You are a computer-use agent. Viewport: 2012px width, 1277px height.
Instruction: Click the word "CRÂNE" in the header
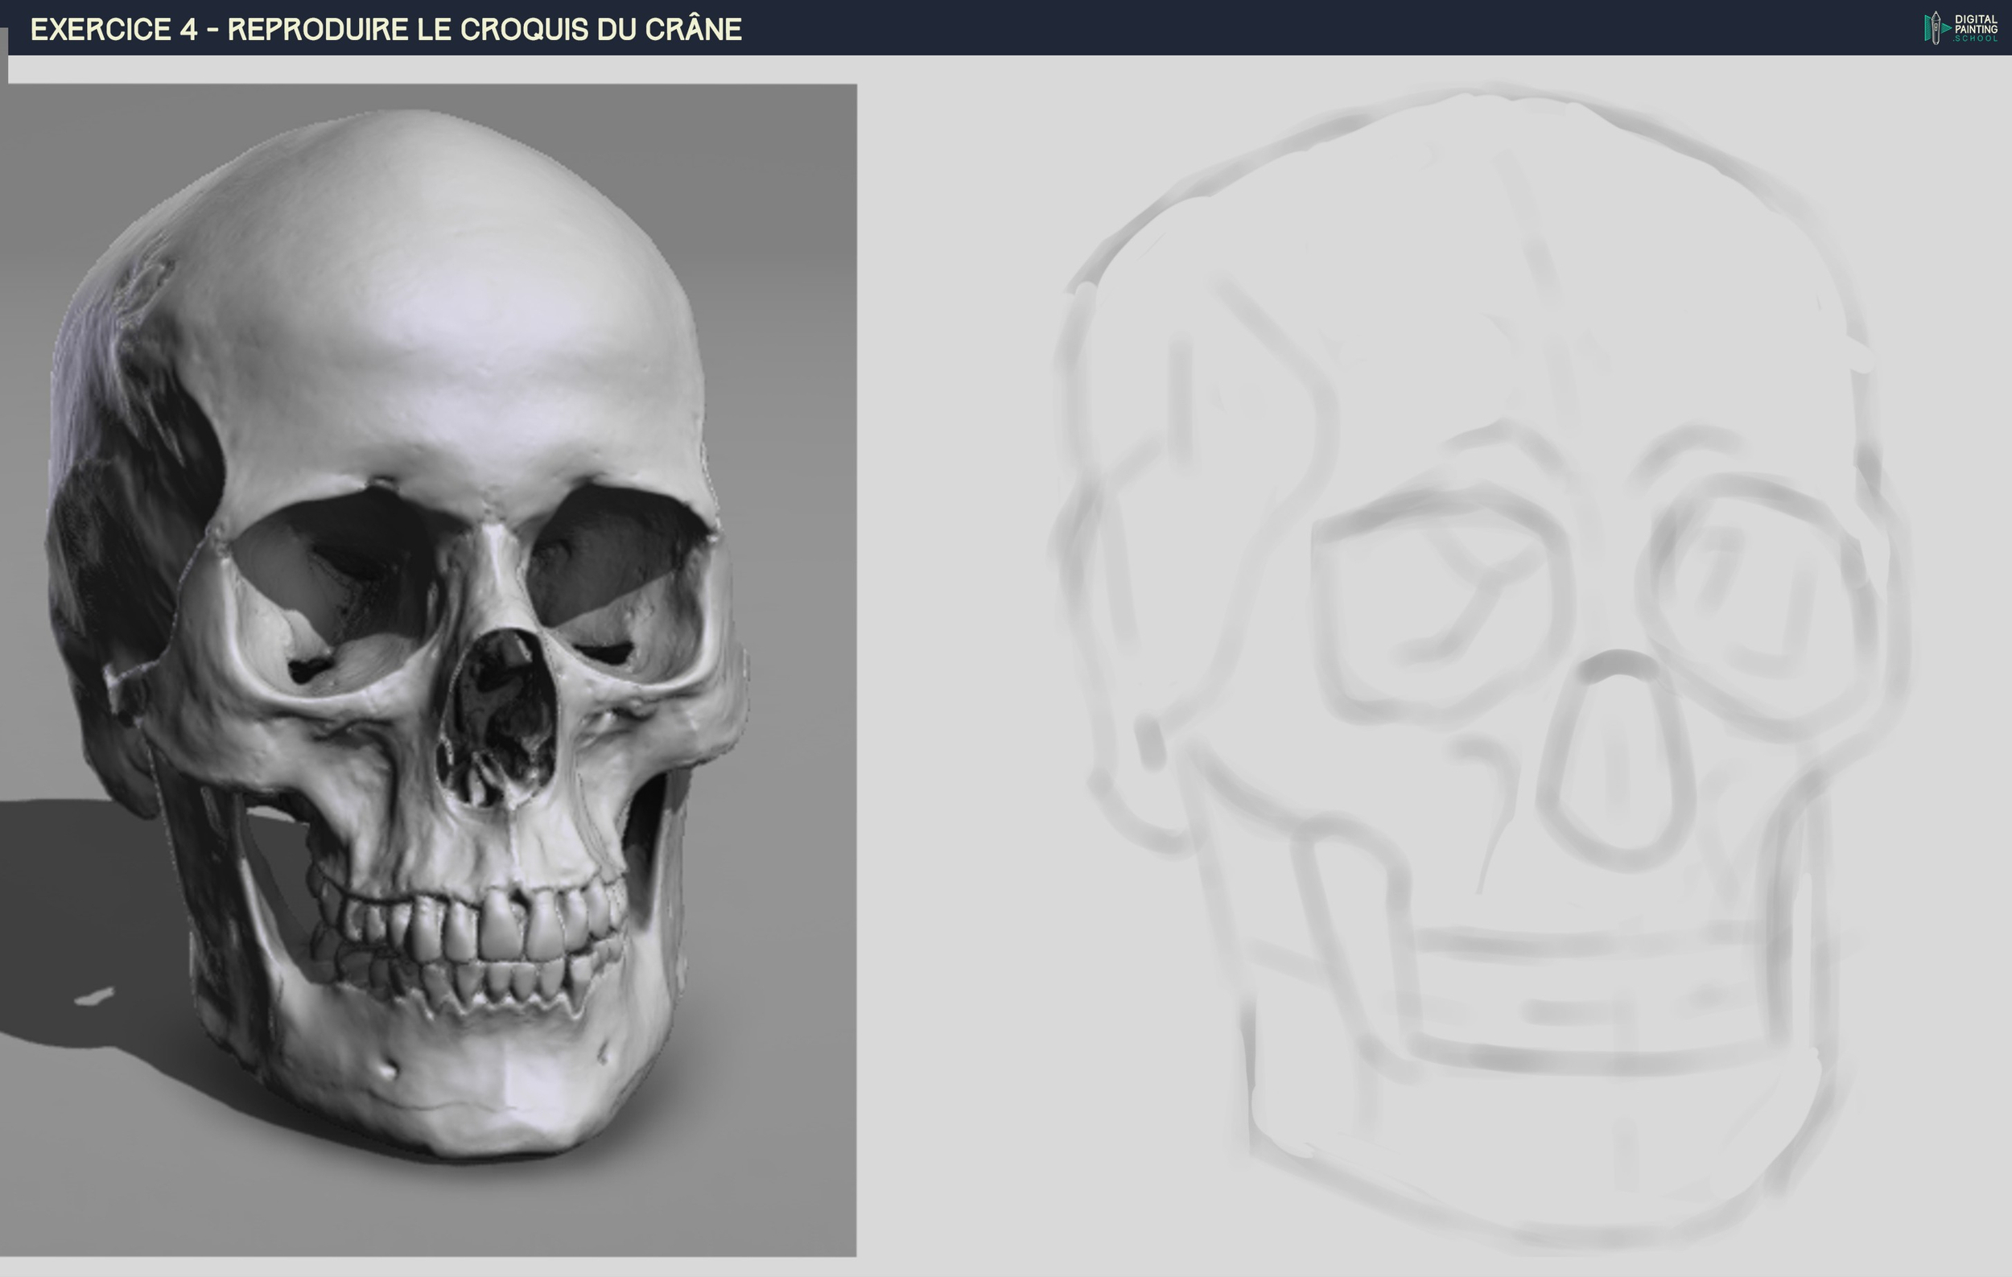[x=693, y=29]
